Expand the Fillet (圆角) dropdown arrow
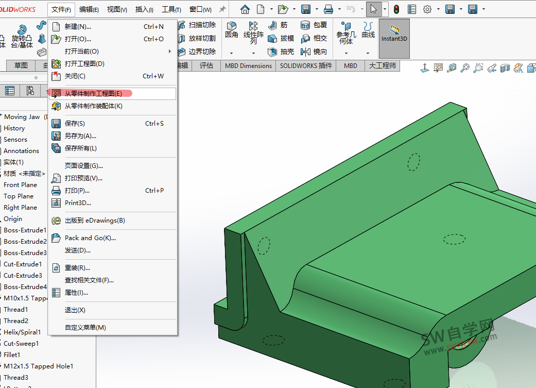 pyautogui.click(x=231, y=53)
